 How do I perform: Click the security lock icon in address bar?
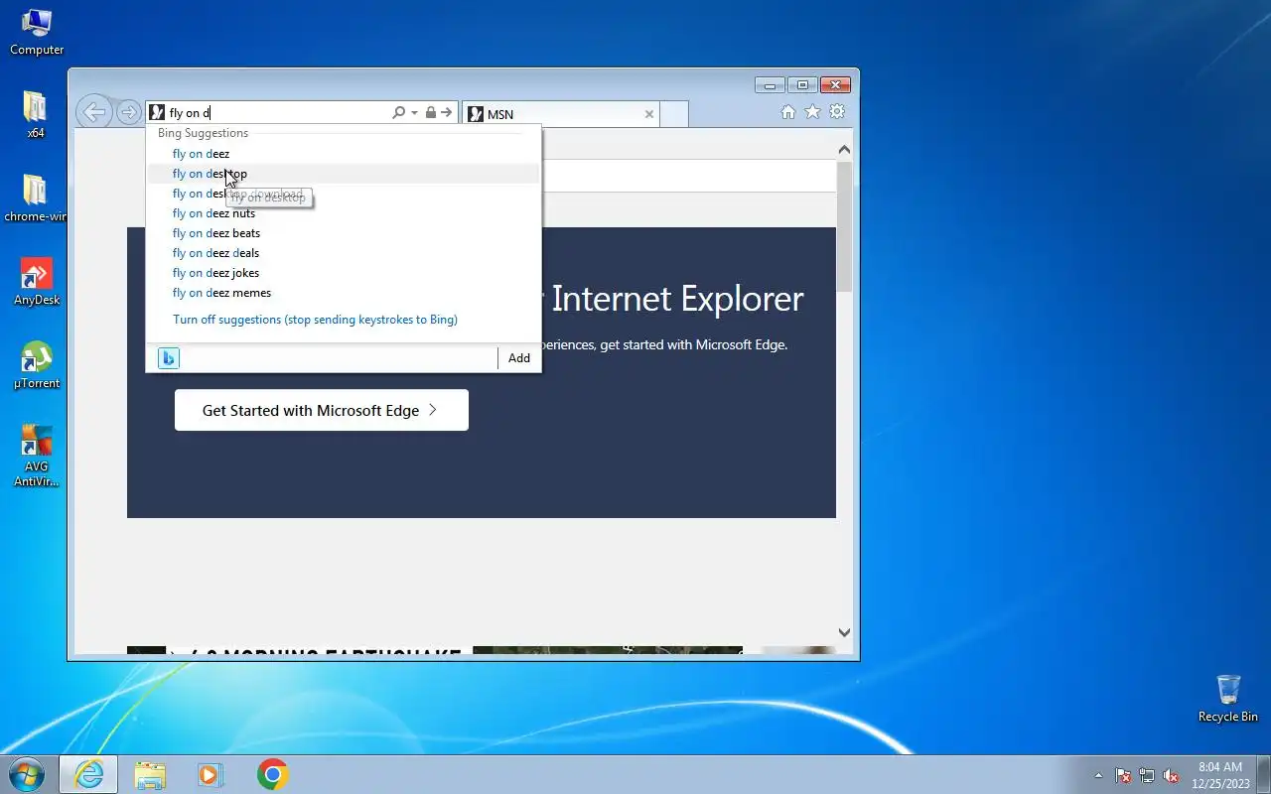[x=430, y=113]
